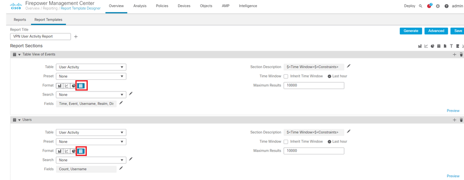Open the Policies menu
The height and width of the screenshot is (180, 464).
(162, 6)
